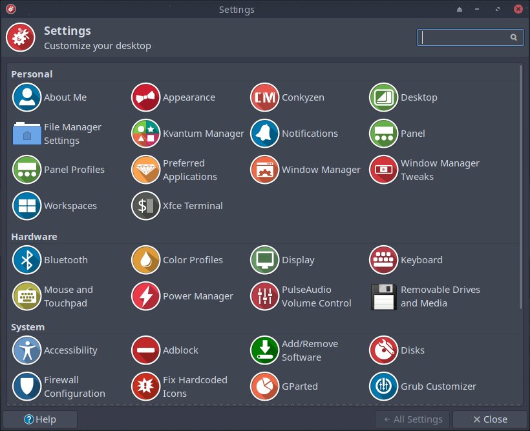Open Power Manager settings
The image size is (530, 431).
click(145, 296)
